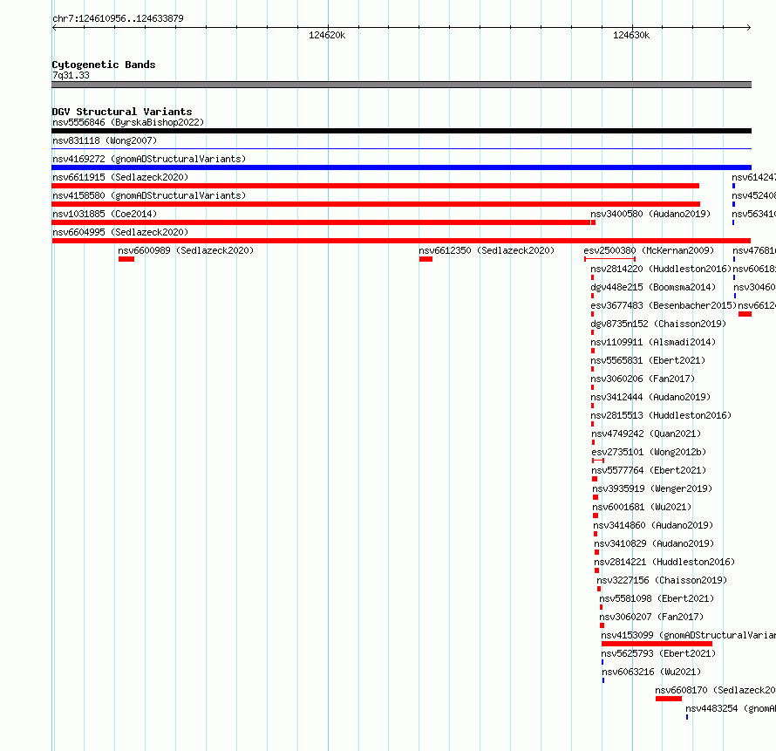This screenshot has width=776, height=751.
Task: Click nsv3227156 (Chaisson2019) label
Action: 662,580
